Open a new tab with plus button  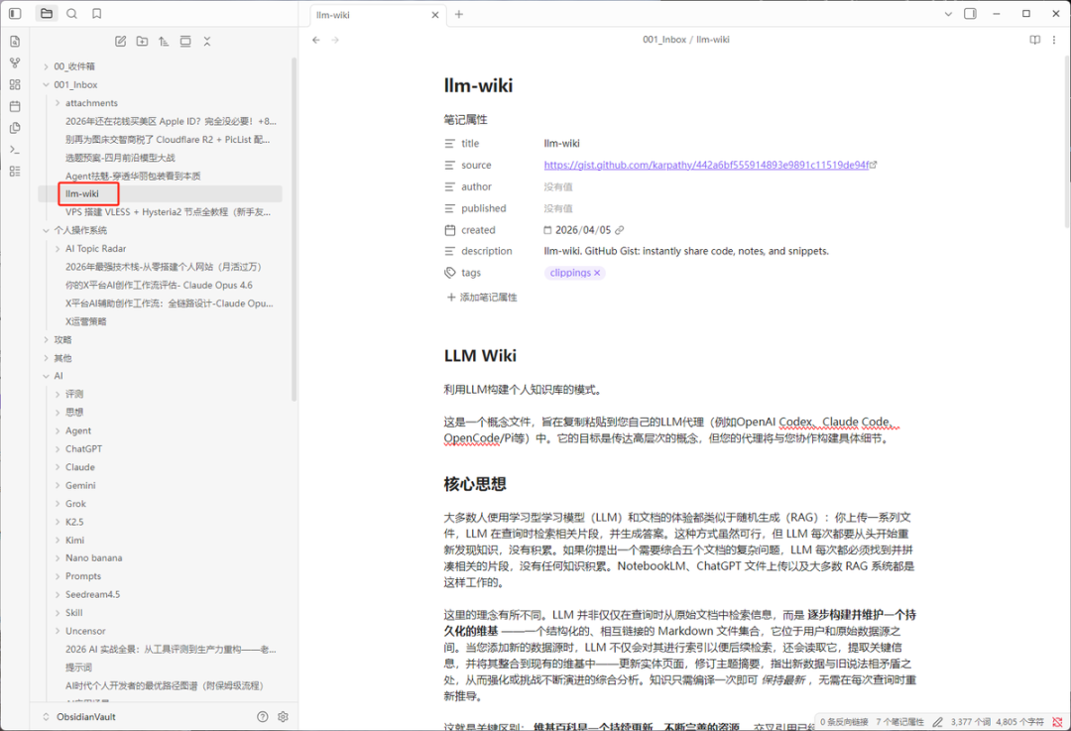click(x=458, y=14)
